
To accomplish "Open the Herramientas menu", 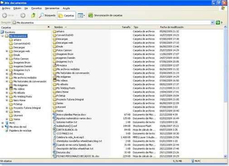I will coord(52,8).
